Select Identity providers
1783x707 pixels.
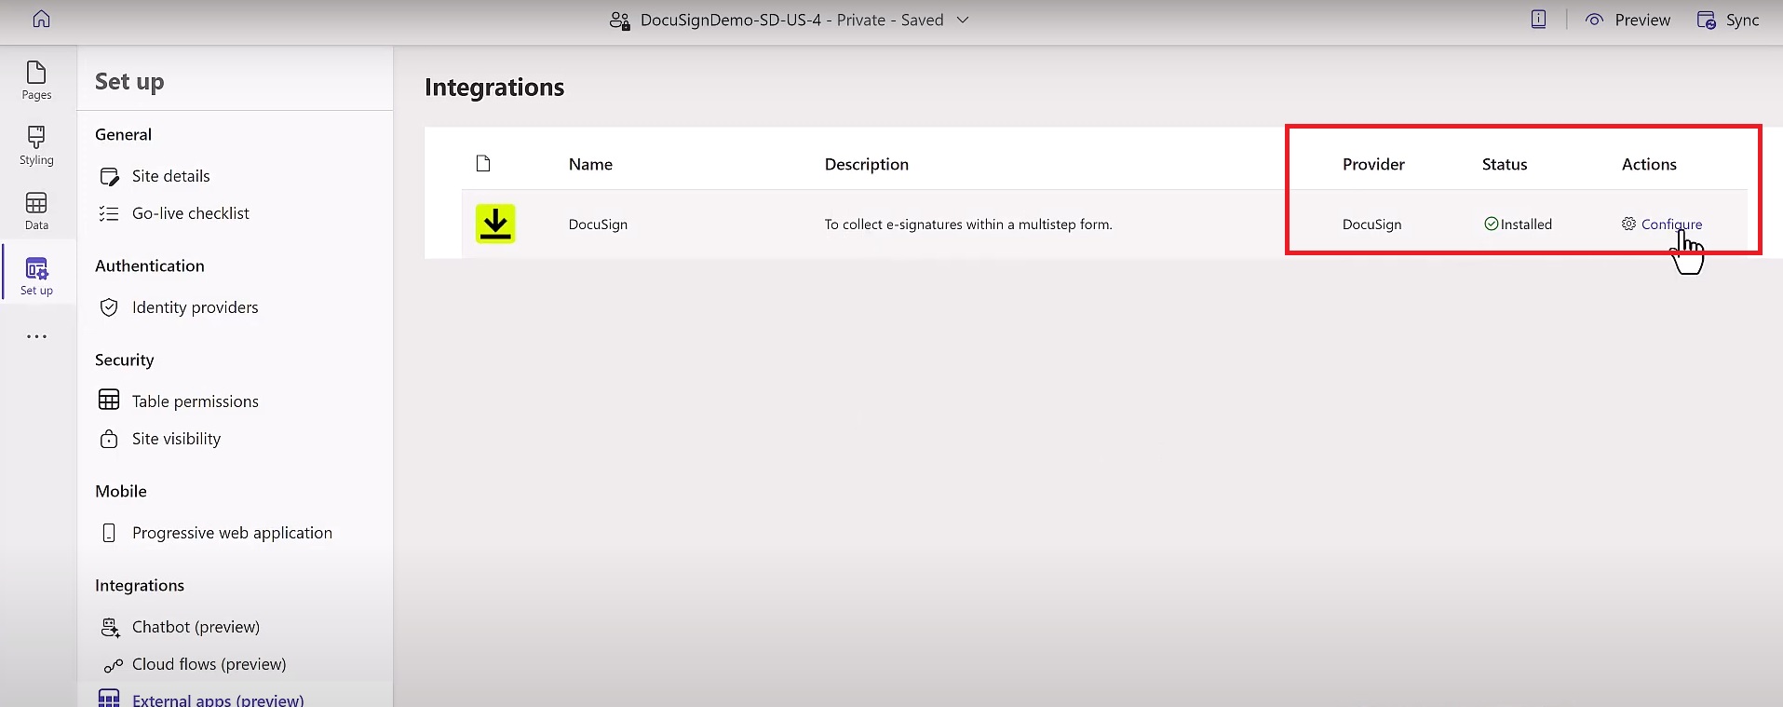click(195, 307)
